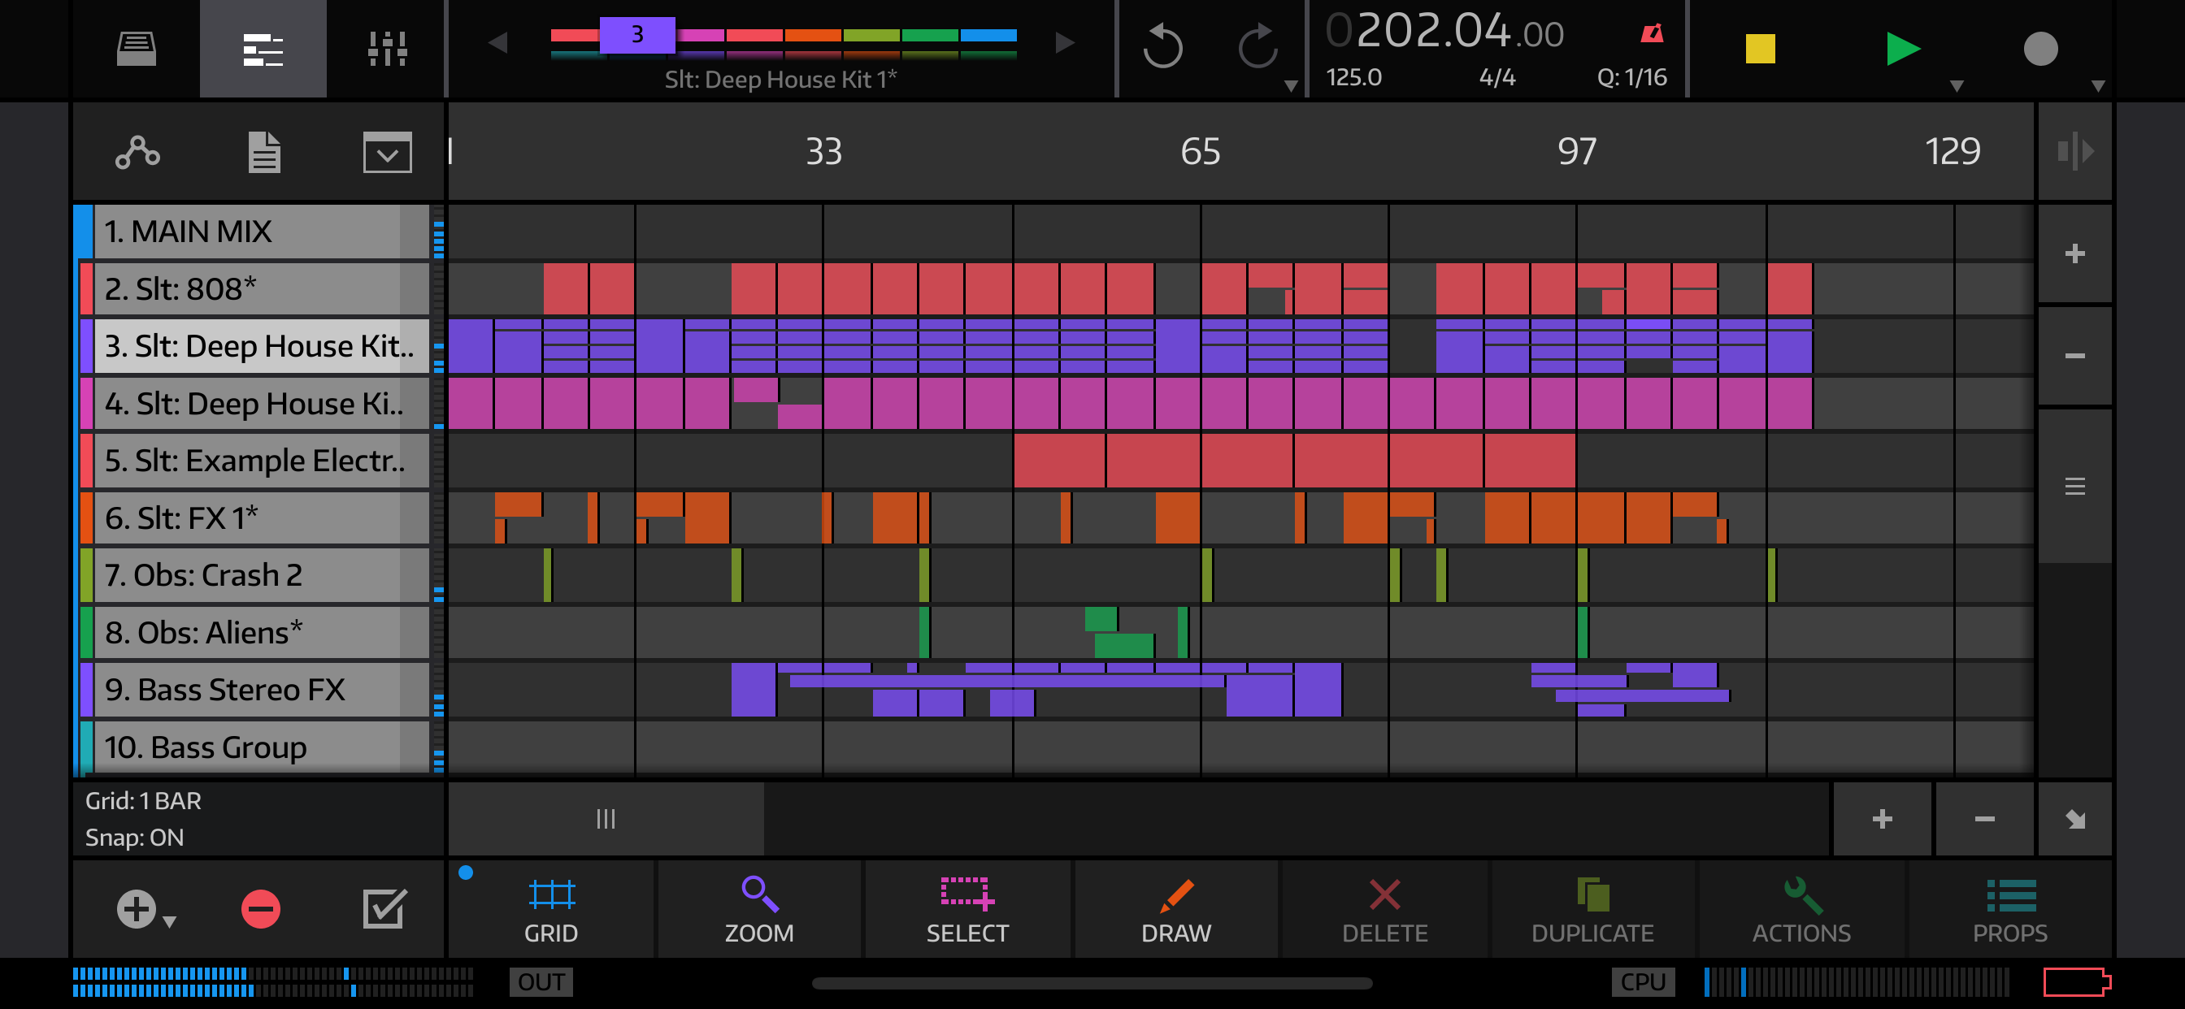Grab the vertical scroll handle with lines
Screen dimensions: 2185x1009
pyautogui.click(x=2074, y=486)
